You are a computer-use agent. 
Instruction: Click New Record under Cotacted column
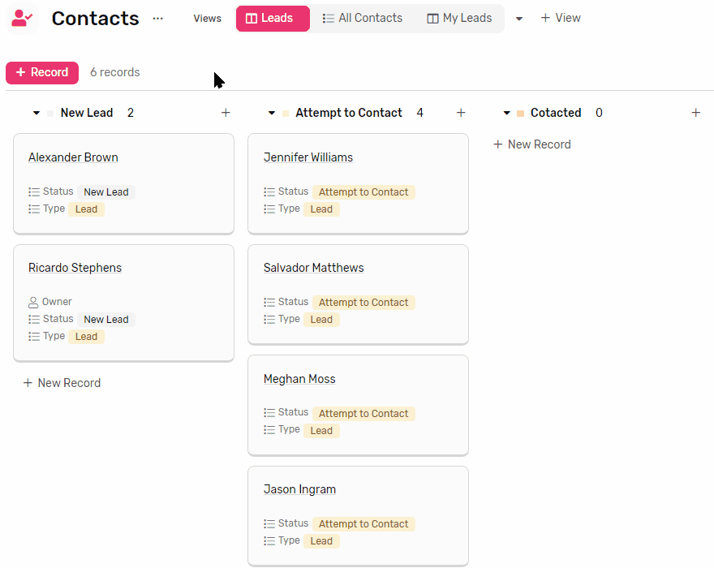pyautogui.click(x=532, y=144)
